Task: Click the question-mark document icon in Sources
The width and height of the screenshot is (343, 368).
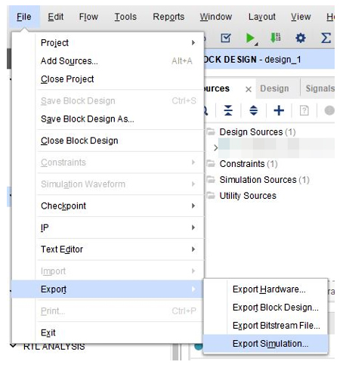Action: point(304,110)
